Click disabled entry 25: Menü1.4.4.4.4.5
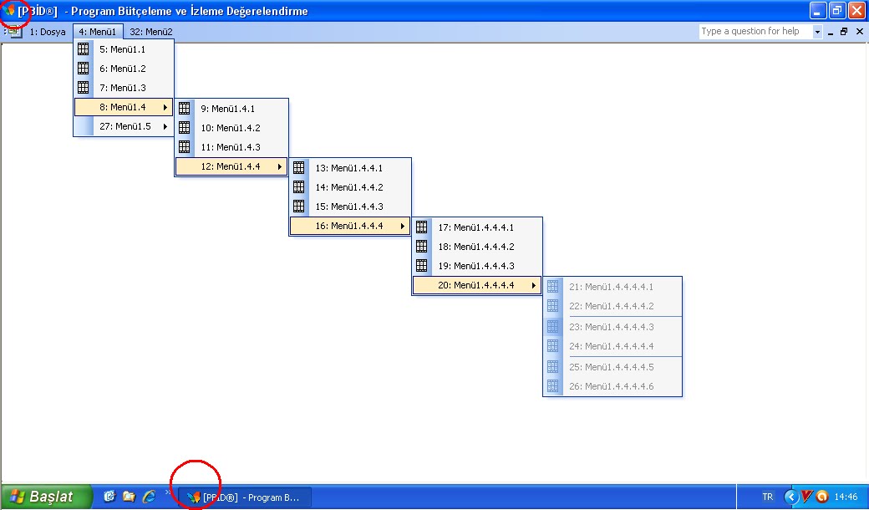Screen dimensions: 869x510 pos(612,367)
